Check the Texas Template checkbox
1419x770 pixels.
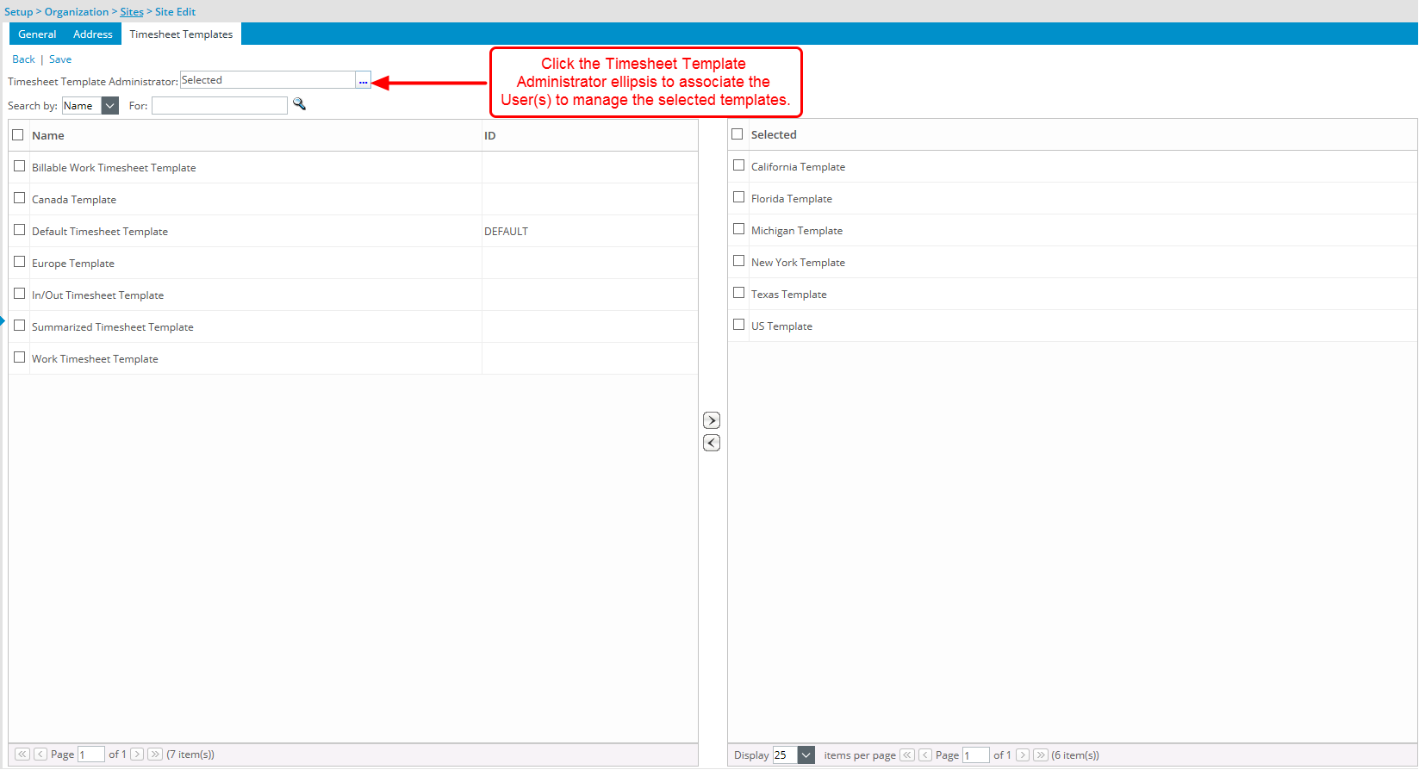pos(738,293)
